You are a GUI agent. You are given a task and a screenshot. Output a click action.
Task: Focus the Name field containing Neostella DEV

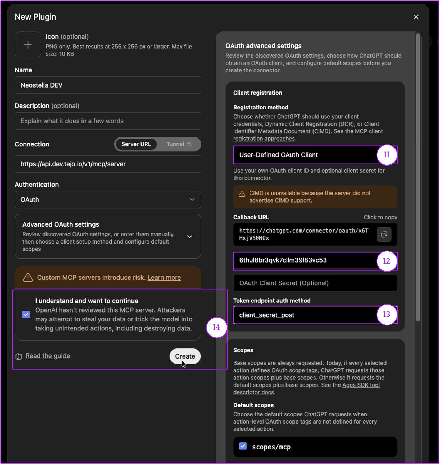click(x=108, y=85)
